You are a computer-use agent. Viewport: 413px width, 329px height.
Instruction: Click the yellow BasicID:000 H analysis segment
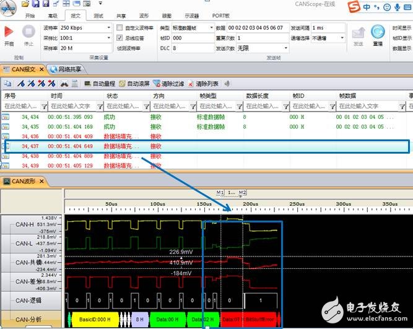(x=95, y=320)
